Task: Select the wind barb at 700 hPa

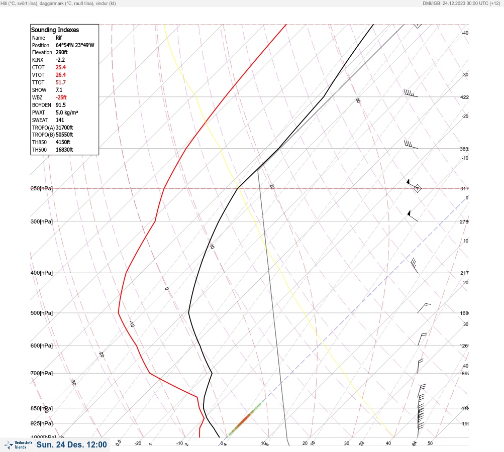Action: (420, 366)
